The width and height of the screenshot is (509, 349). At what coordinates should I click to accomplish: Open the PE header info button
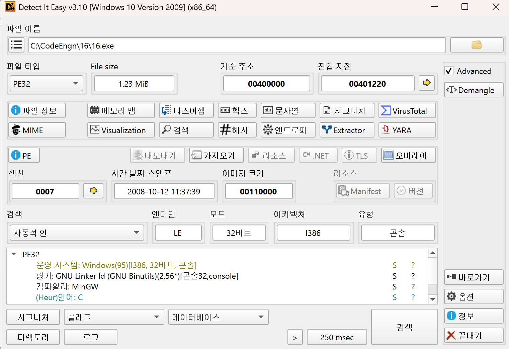[x=24, y=155]
